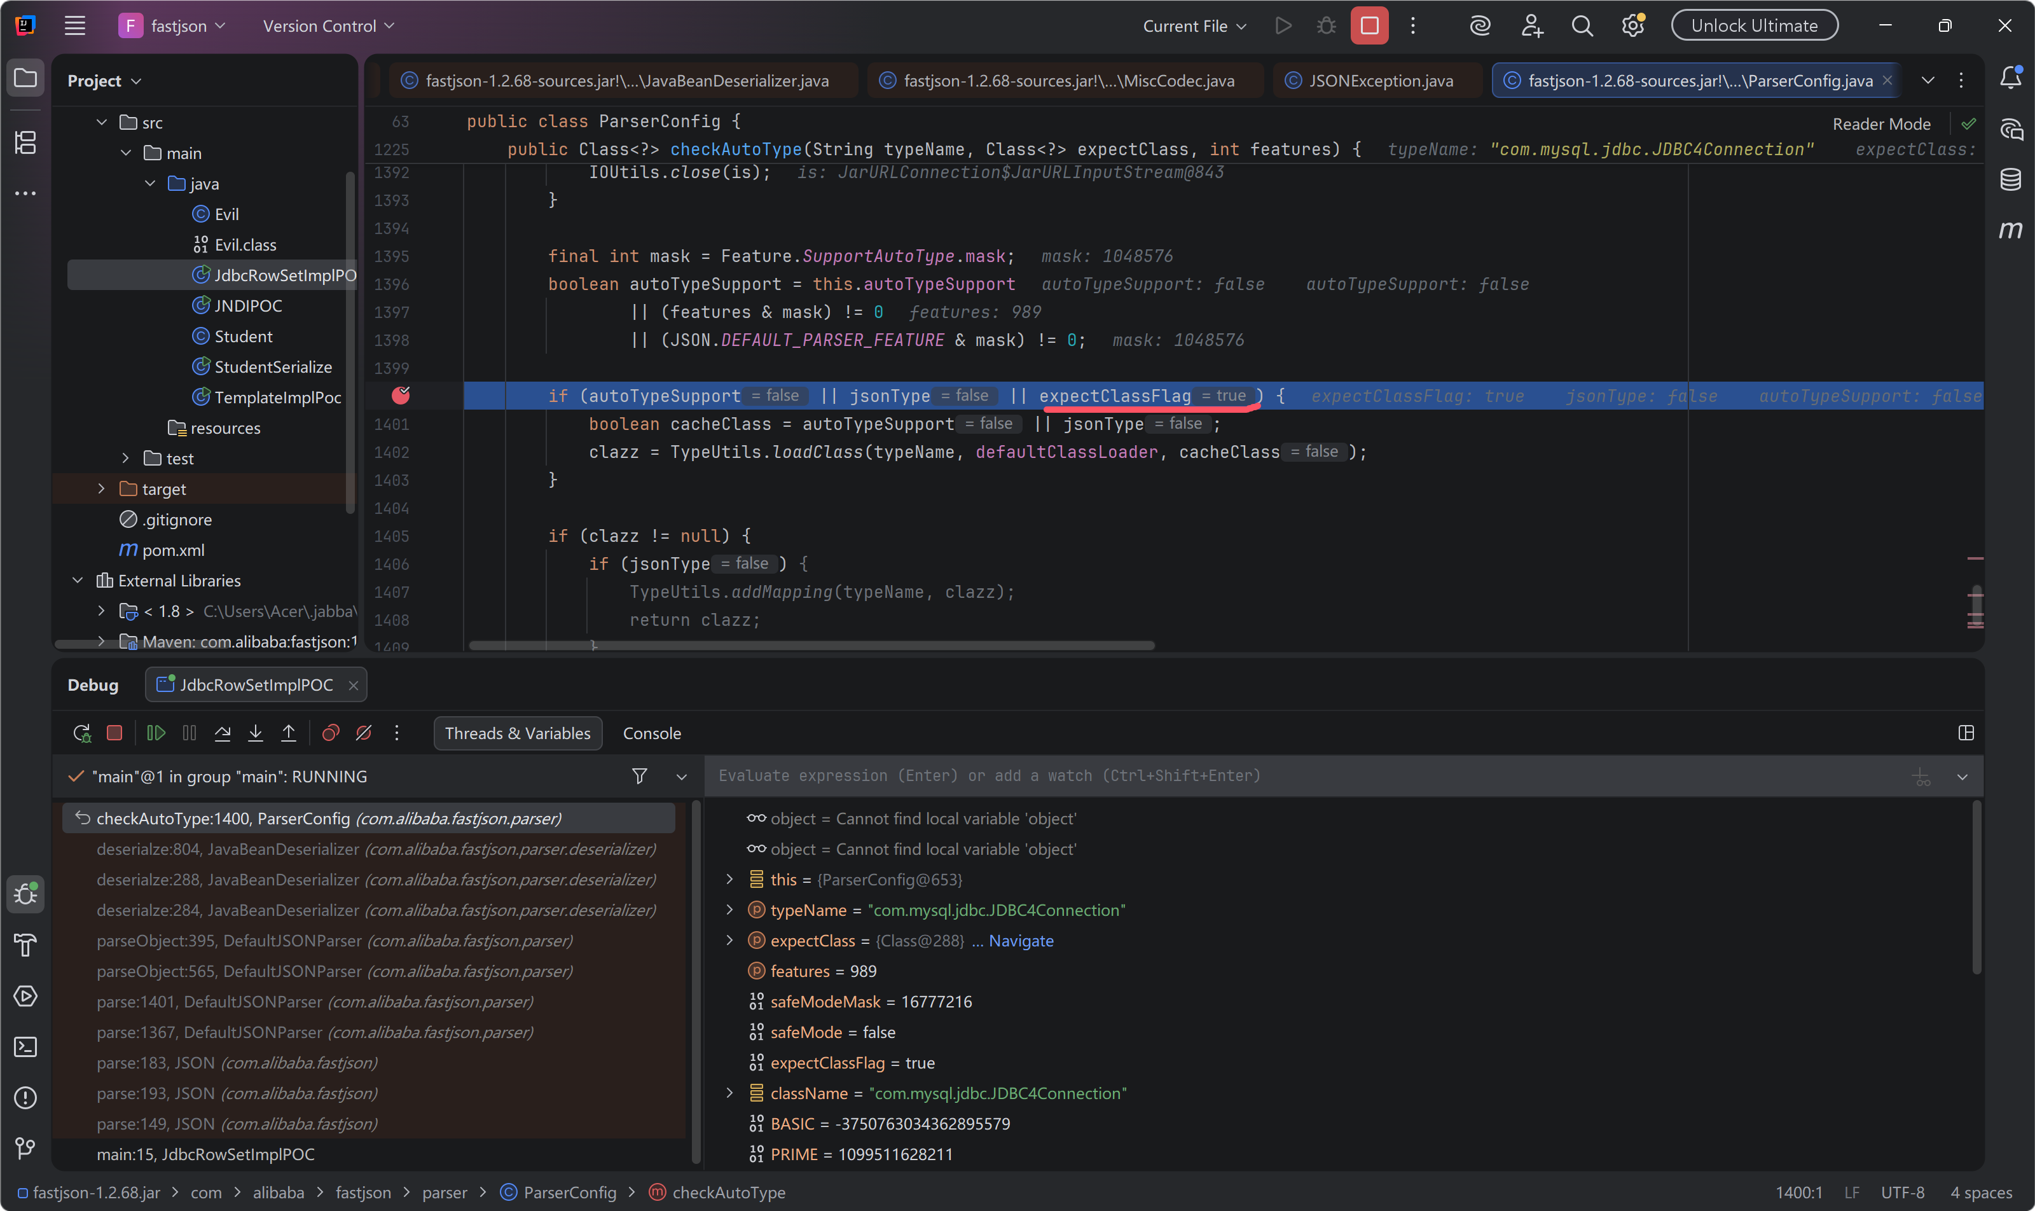Expand the test folder
2035x1211 pixels.
pyautogui.click(x=127, y=458)
